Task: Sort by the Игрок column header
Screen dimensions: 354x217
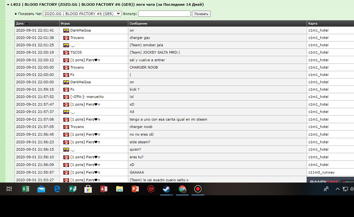Action: pyautogui.click(x=65, y=24)
